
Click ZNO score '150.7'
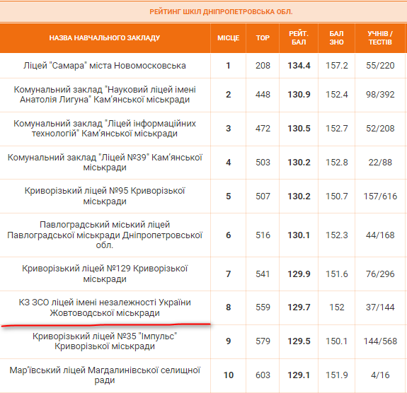pyautogui.click(x=337, y=196)
